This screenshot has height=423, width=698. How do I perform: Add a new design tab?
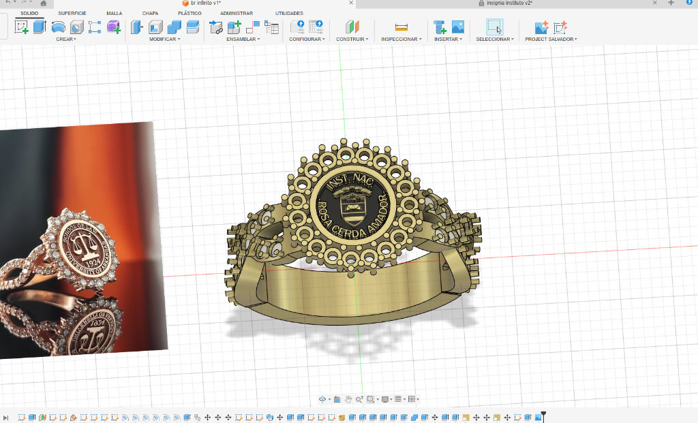(671, 3)
